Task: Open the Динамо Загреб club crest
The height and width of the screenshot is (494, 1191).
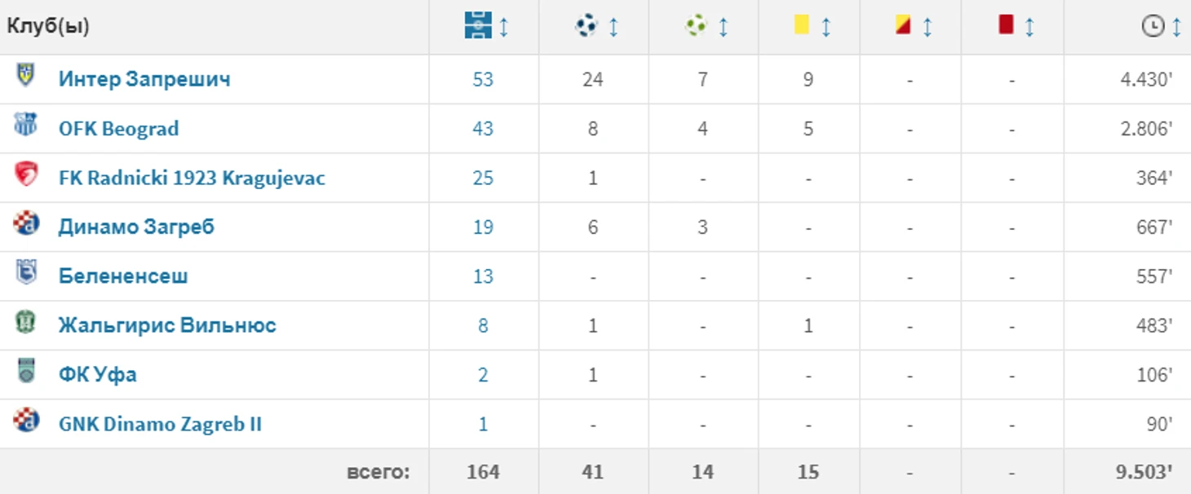Action: (x=26, y=223)
